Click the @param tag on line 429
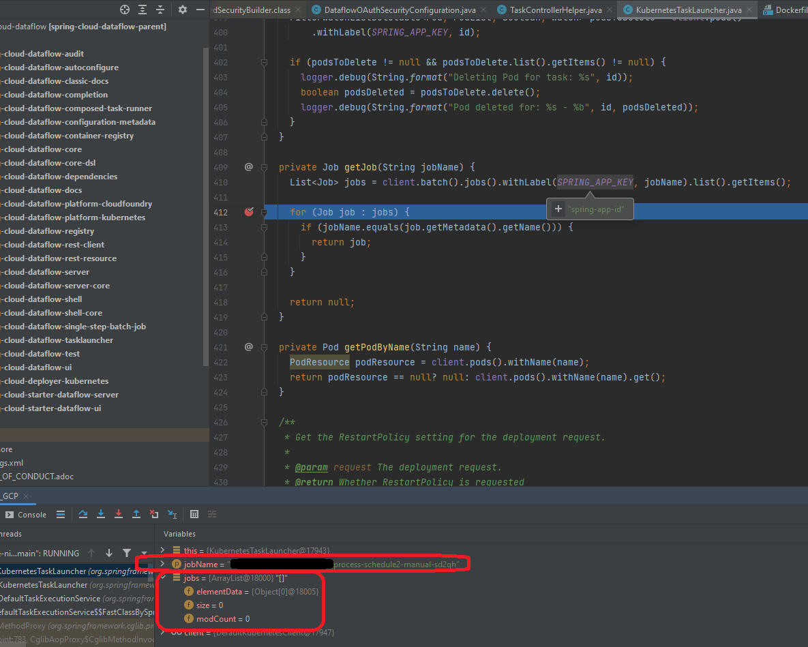Viewport: 808px width, 647px height. coord(311,467)
